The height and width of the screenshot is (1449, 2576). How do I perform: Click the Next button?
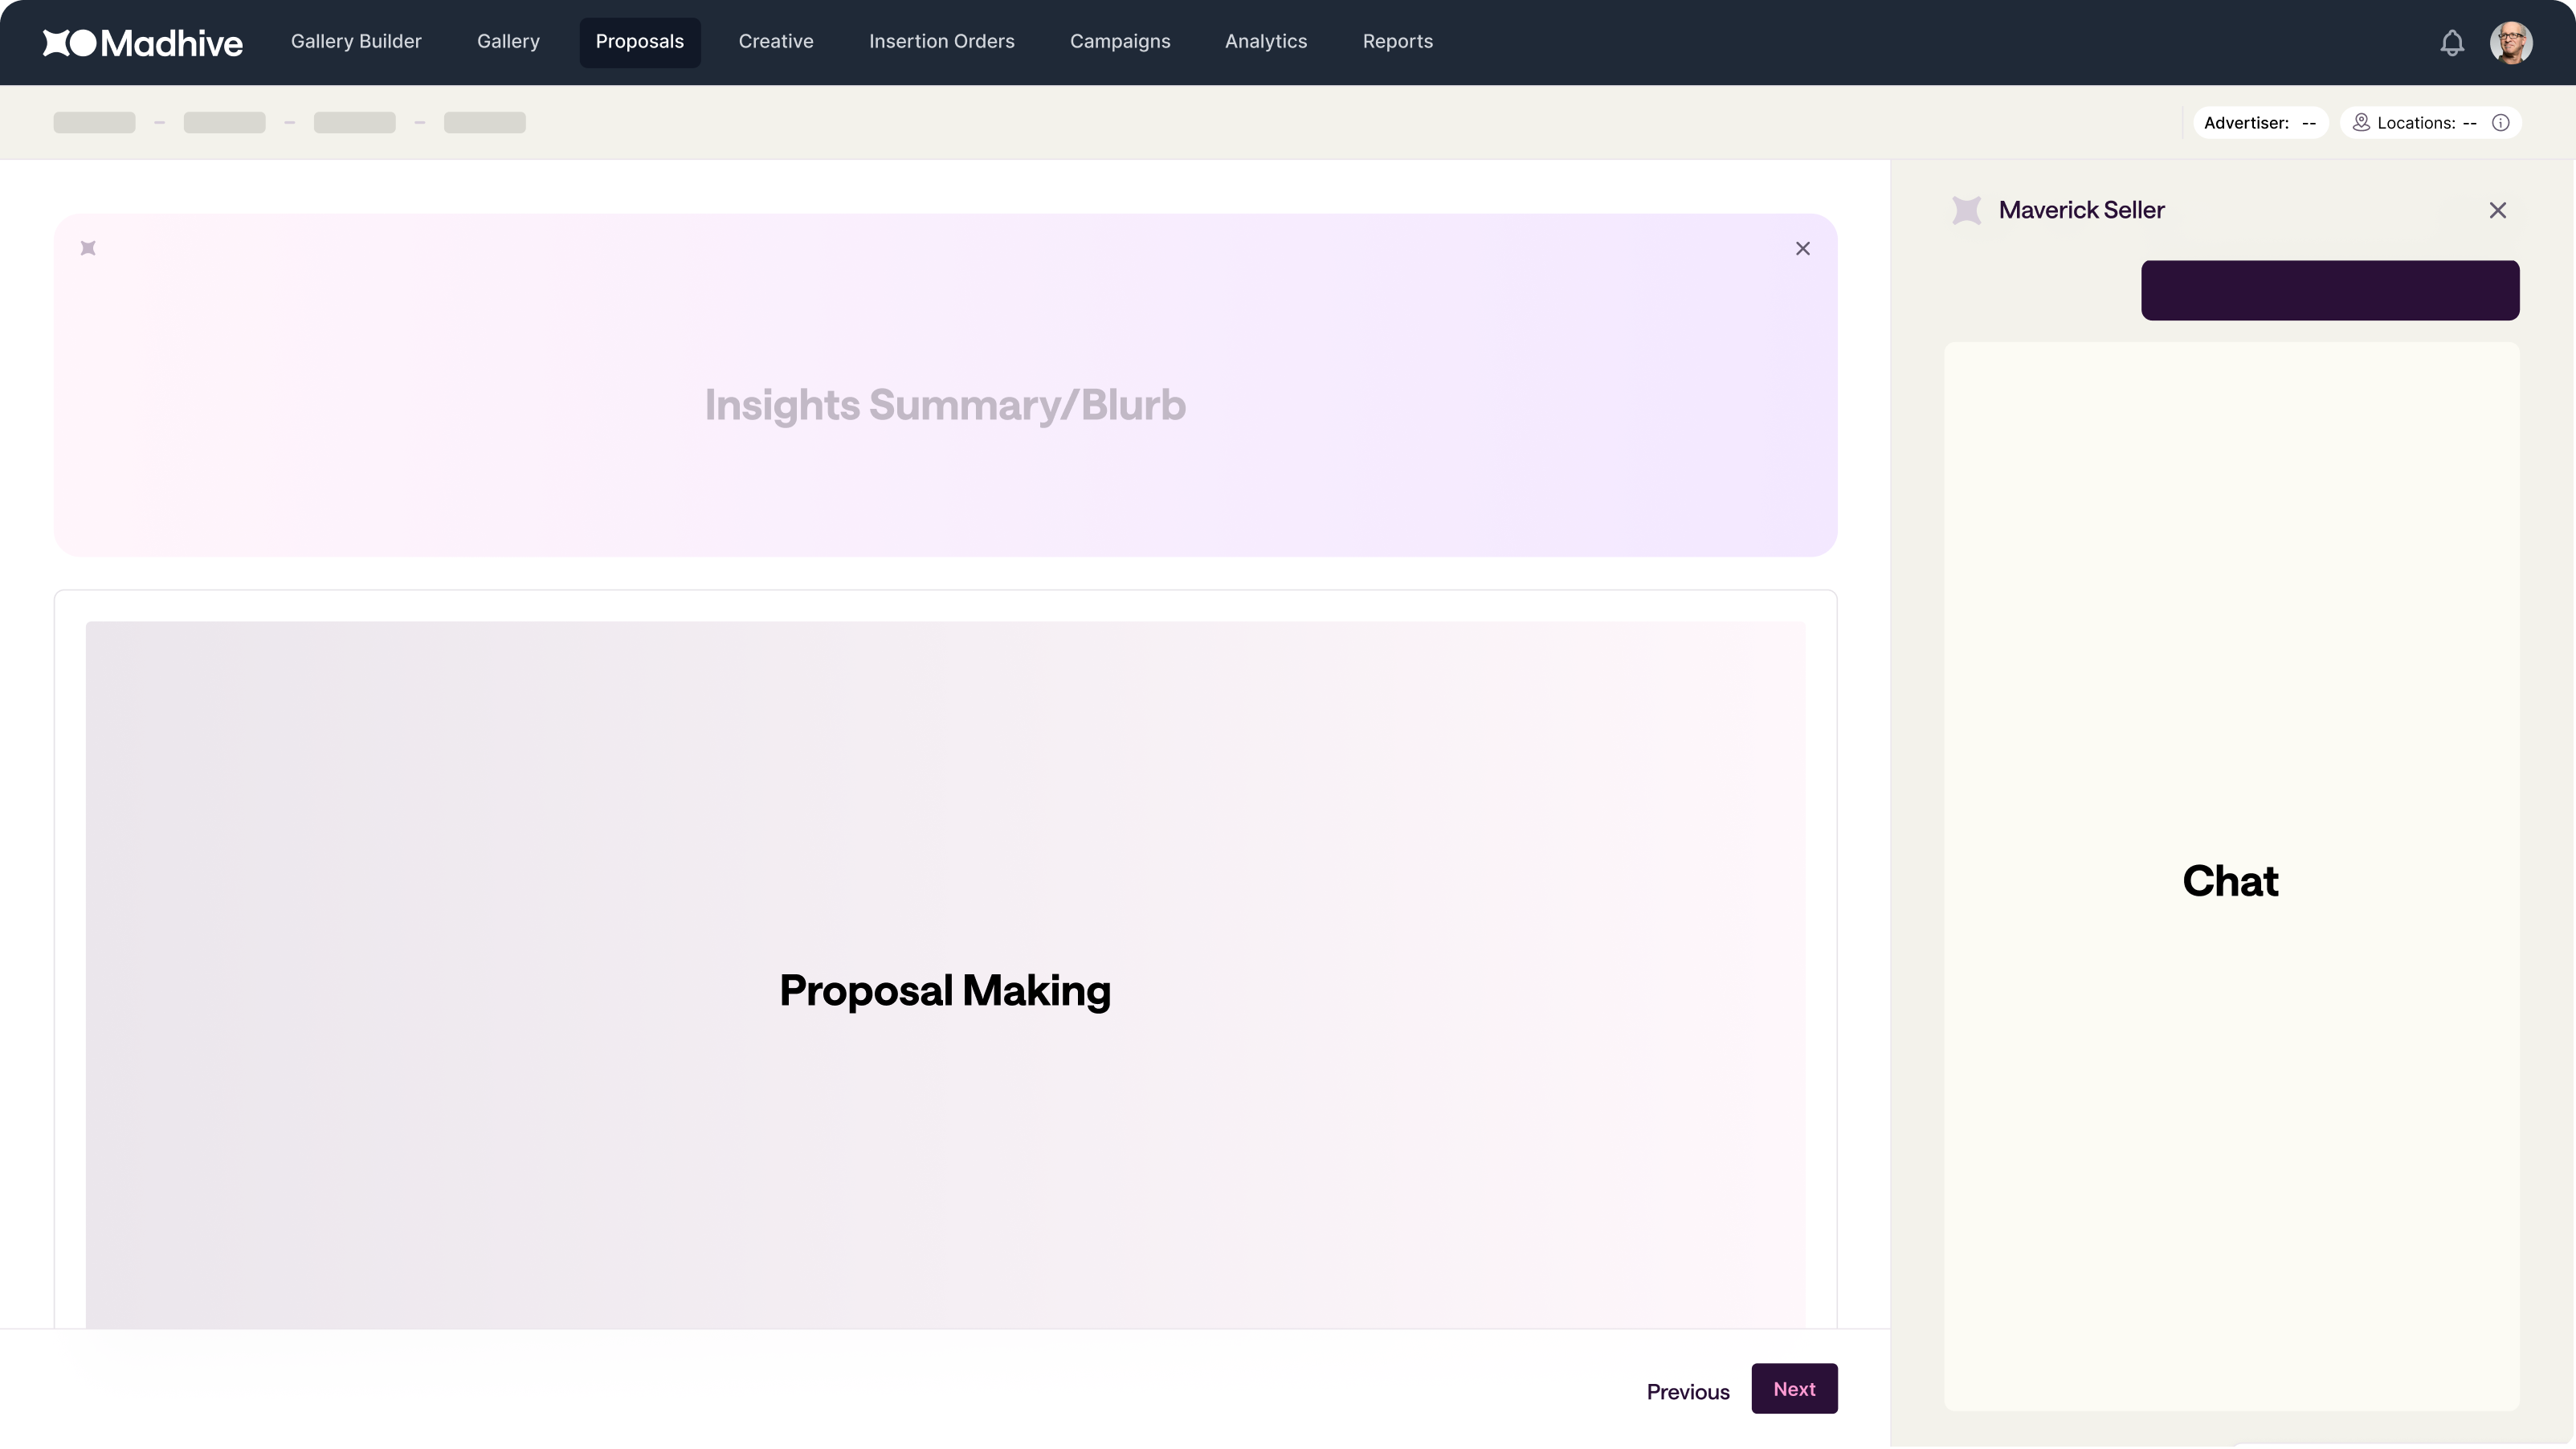[1794, 1388]
